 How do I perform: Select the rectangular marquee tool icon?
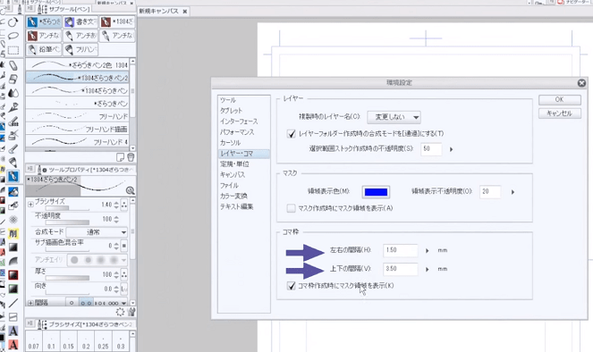13,50
